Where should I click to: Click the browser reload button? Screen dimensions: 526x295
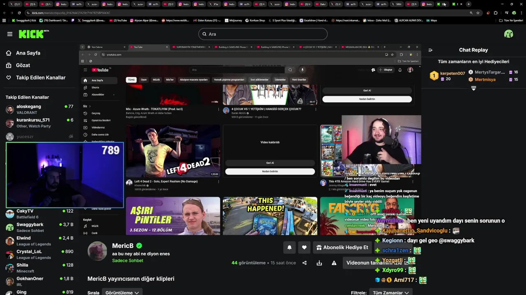19,13
